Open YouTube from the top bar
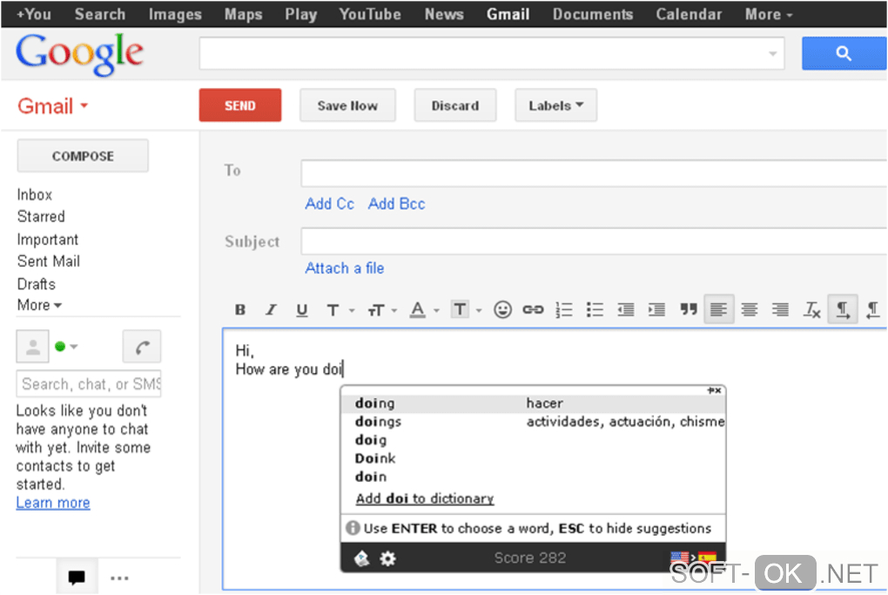Viewport: 888px width, 595px height. (370, 14)
